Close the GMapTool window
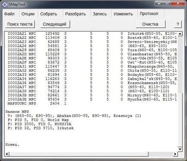Screen dimensions: 187x161 [x=178, y=3]
